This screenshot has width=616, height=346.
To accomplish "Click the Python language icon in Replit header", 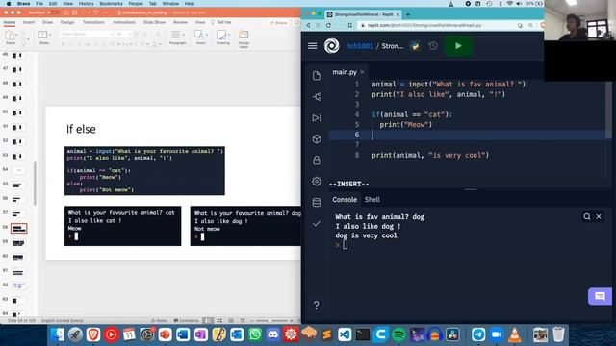I will pyautogui.click(x=415, y=46).
